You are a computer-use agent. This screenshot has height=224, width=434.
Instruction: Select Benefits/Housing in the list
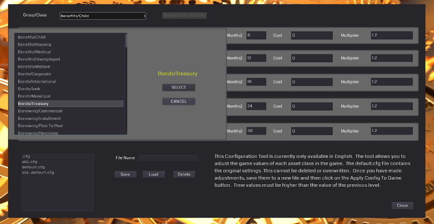pyautogui.click(x=34, y=44)
